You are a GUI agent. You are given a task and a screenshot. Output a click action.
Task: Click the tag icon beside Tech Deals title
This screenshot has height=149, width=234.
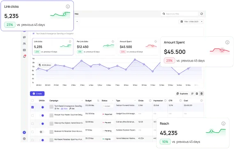tap(34, 34)
